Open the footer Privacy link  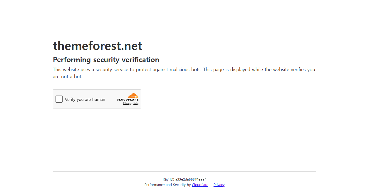219,185
